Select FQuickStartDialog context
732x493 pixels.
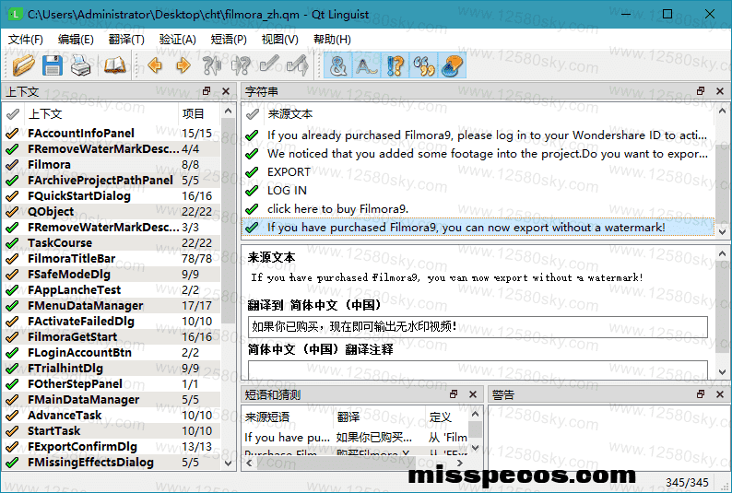[x=112, y=196]
